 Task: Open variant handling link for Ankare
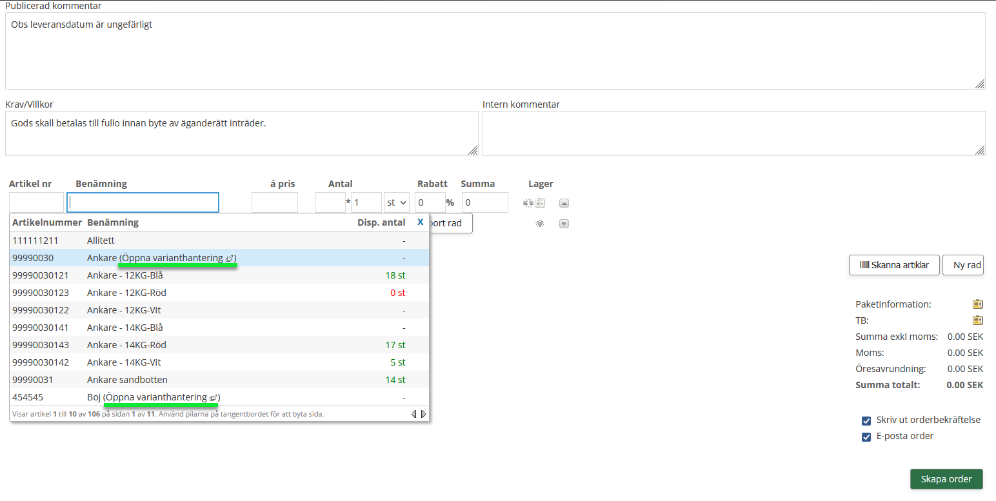click(177, 258)
